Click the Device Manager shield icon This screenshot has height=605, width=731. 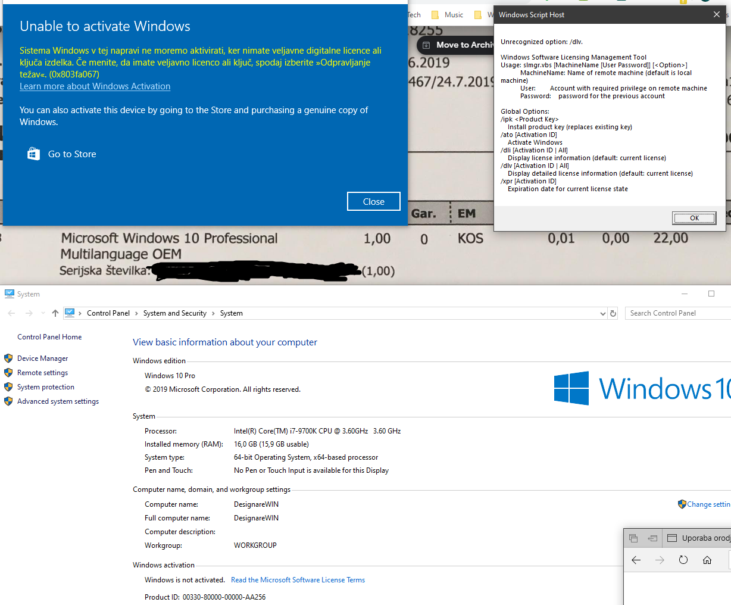click(8, 358)
